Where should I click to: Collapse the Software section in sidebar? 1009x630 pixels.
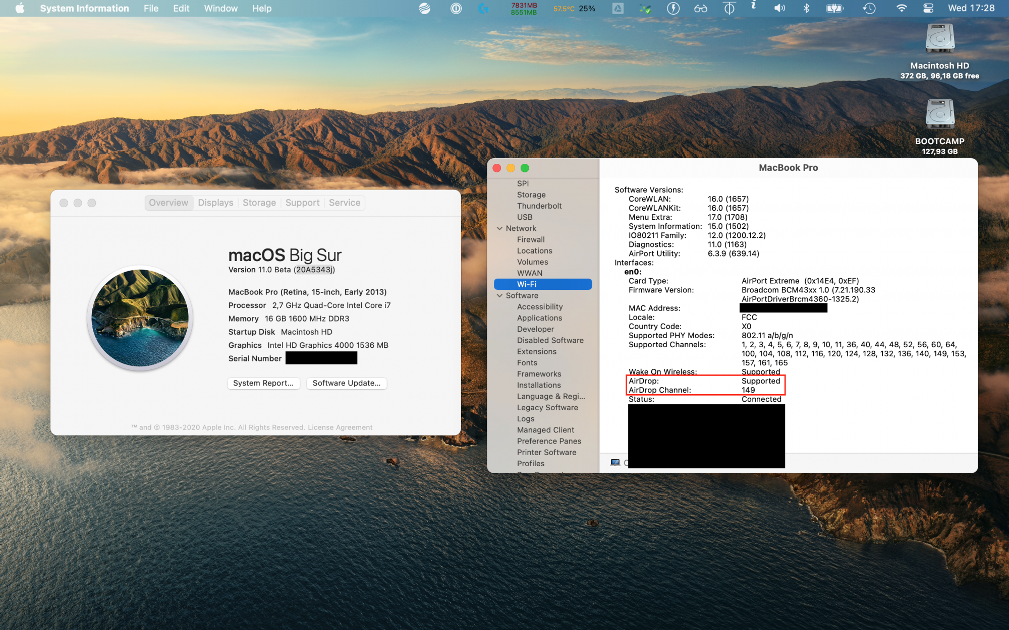(x=499, y=295)
